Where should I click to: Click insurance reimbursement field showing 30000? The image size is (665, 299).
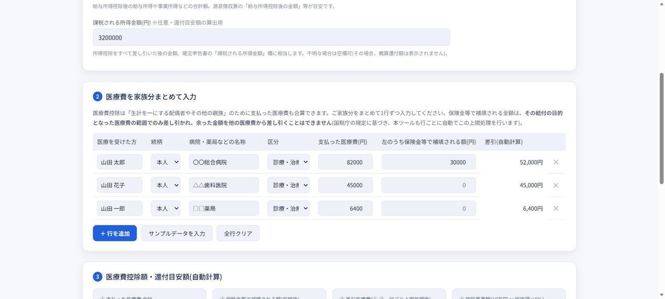pos(429,162)
